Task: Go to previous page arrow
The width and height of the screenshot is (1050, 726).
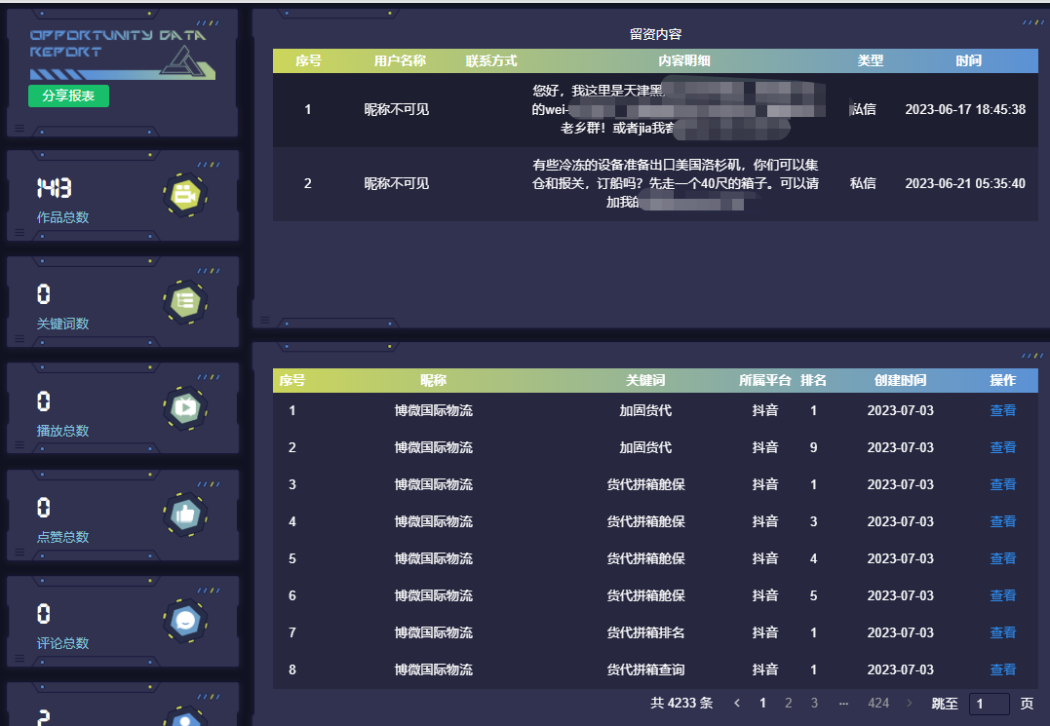Action: [x=737, y=704]
